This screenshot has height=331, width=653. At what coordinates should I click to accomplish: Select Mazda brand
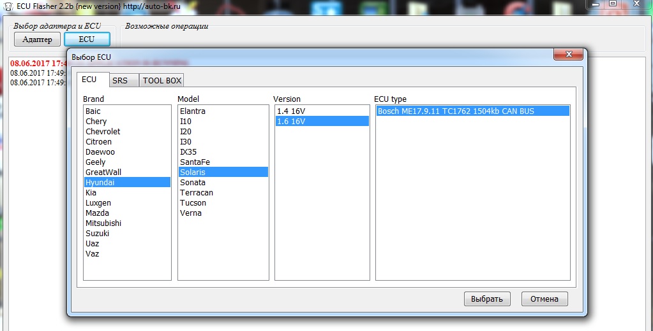(x=127, y=213)
